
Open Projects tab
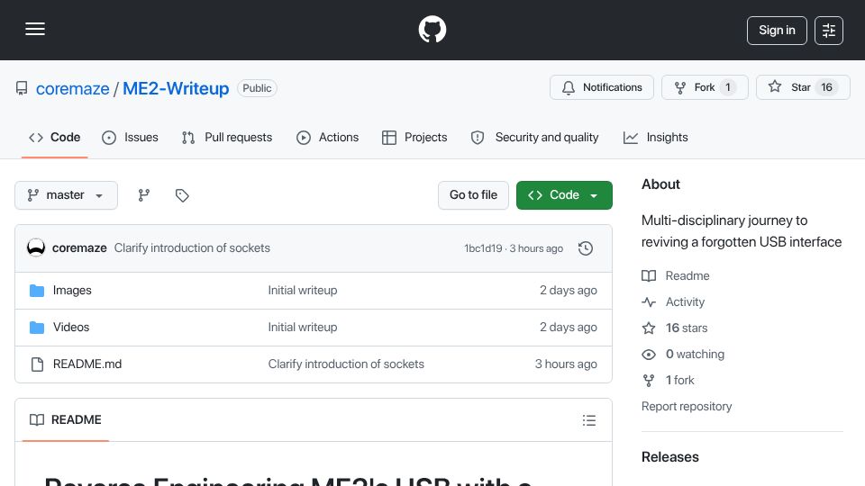tap(414, 137)
